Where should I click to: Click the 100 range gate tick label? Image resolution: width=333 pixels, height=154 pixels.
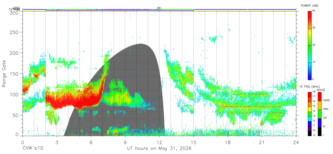click(15, 94)
